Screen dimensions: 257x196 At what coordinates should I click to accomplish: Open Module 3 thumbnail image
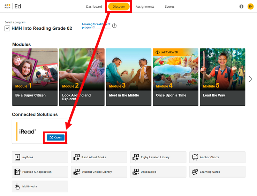point(129,69)
